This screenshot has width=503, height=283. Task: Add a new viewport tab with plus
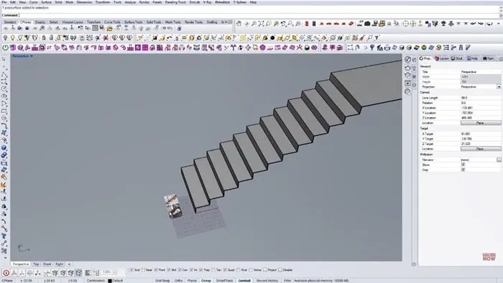pyautogui.click(x=69, y=264)
